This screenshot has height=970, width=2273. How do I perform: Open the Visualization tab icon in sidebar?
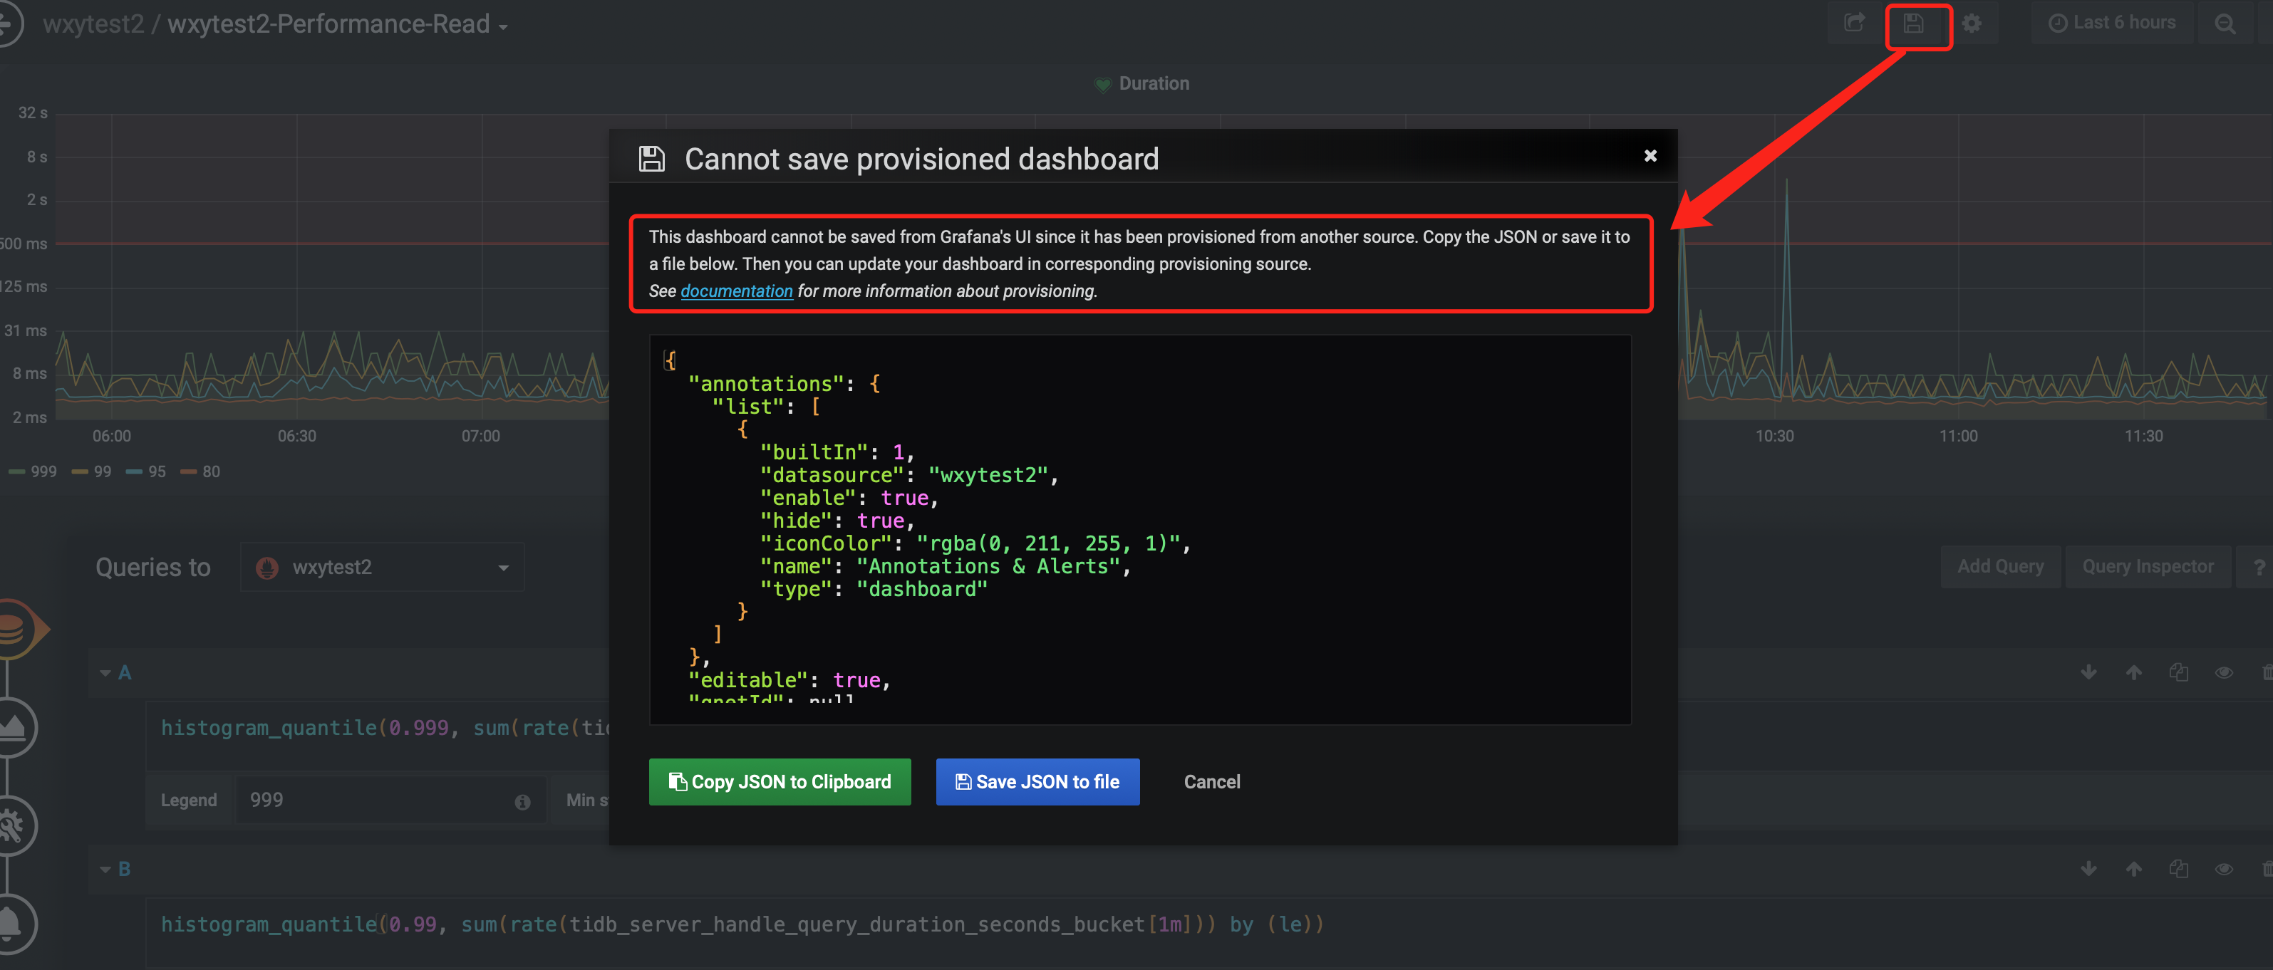click(12, 728)
